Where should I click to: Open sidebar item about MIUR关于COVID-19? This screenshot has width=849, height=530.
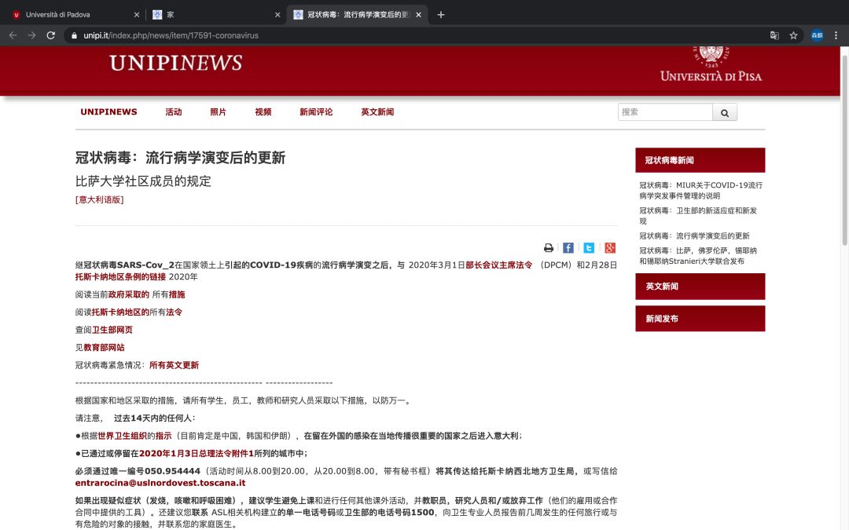(x=700, y=190)
